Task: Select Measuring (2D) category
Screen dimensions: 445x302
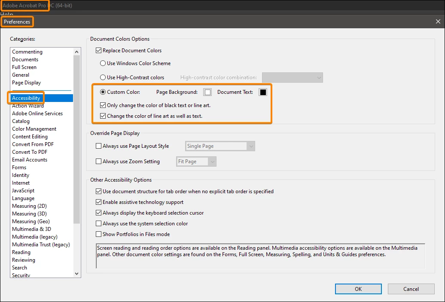Action: pyautogui.click(x=42, y=206)
